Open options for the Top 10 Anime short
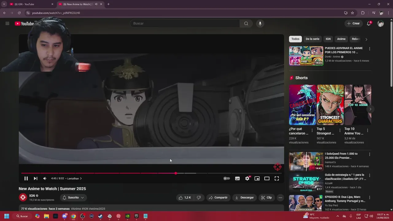This screenshot has height=221, width=393. [368, 130]
